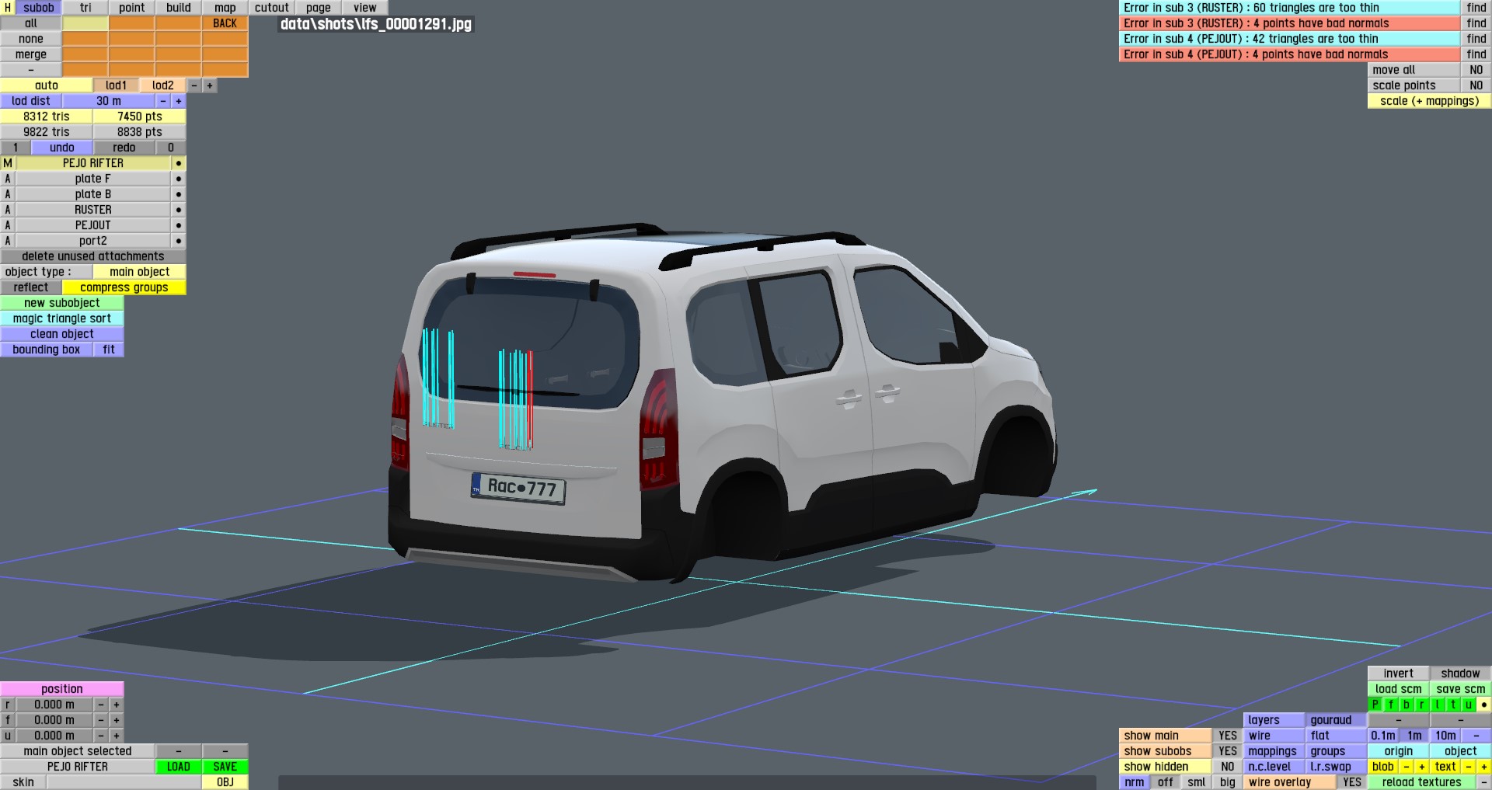Open the map mode tab
The width and height of the screenshot is (1492, 790).
(225, 8)
